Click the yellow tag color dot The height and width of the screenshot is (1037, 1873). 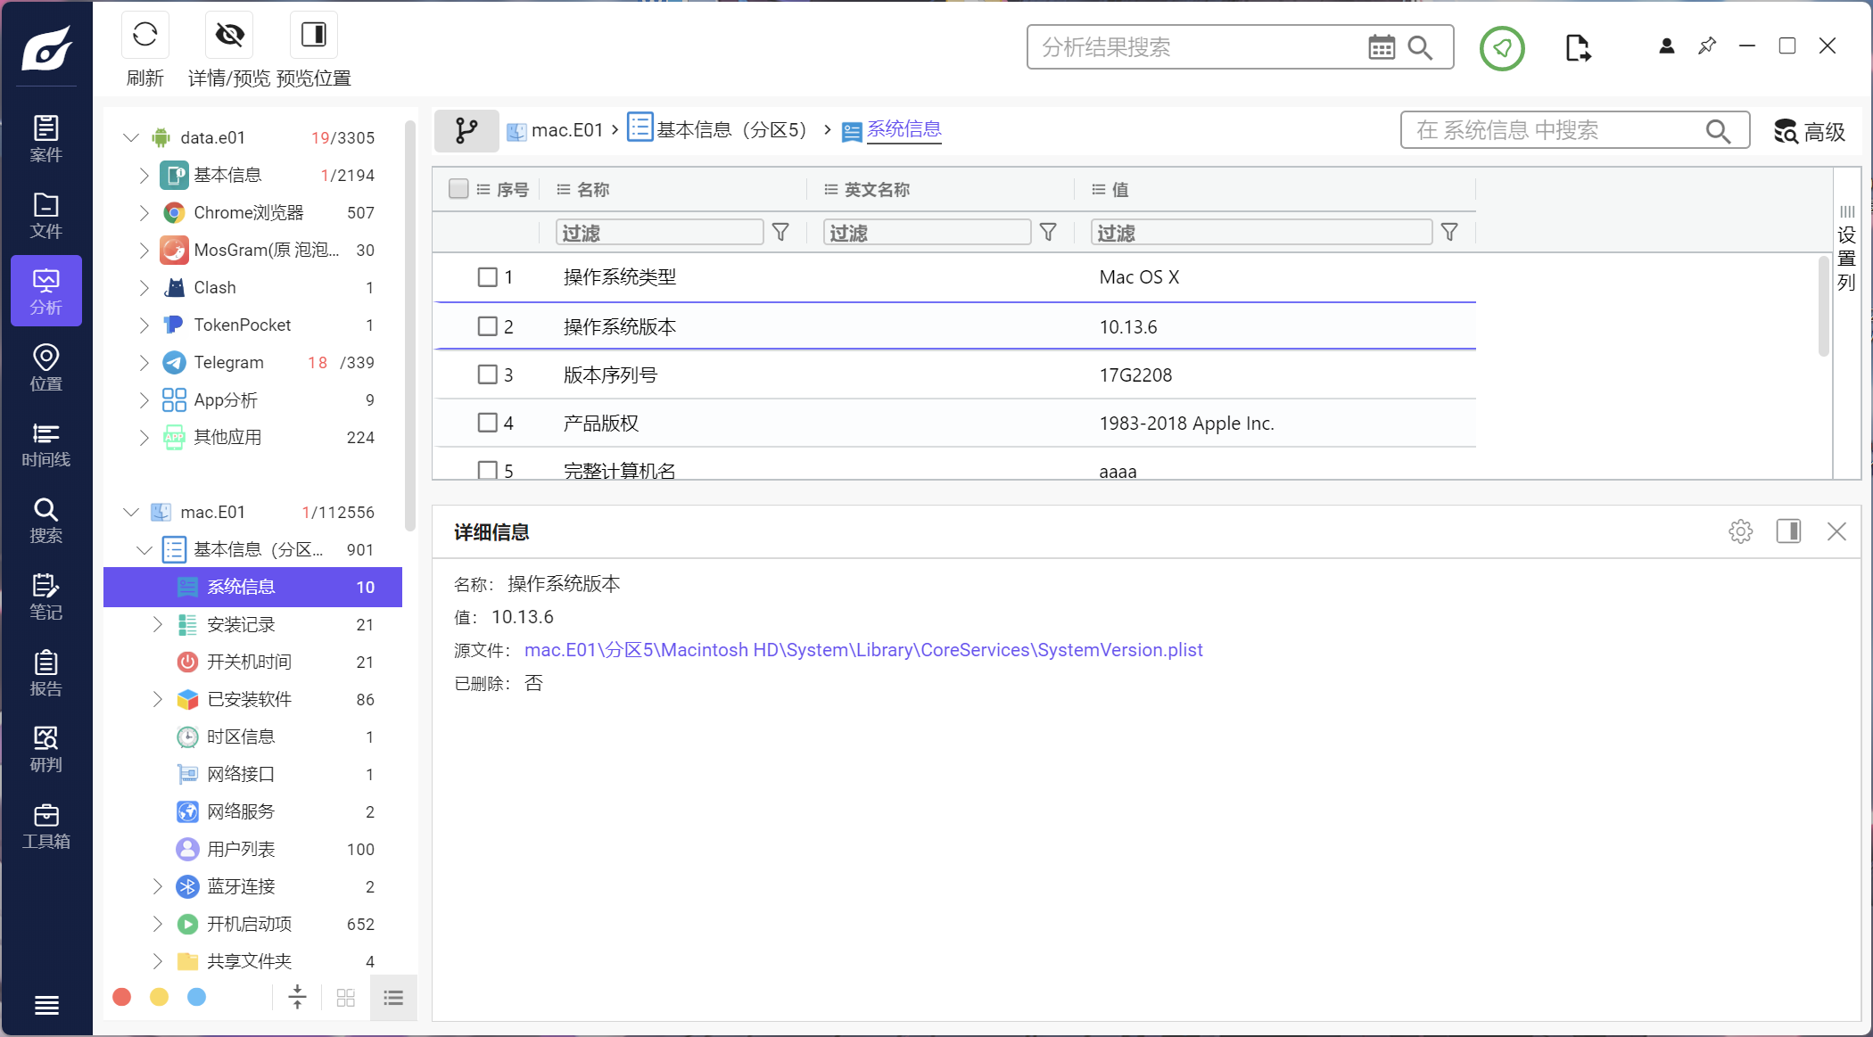click(160, 997)
